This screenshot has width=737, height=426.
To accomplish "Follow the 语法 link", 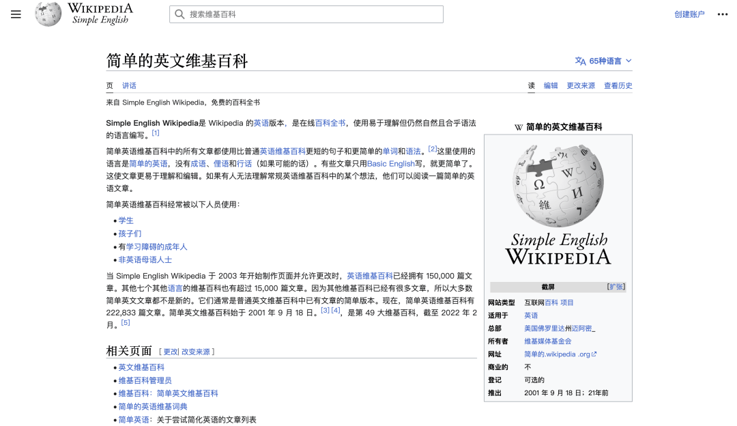I will point(413,152).
